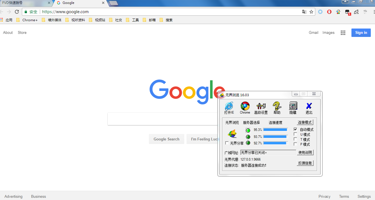This screenshot has height=200, width=375.
Task: Open Google Images link
Action: tap(328, 32)
